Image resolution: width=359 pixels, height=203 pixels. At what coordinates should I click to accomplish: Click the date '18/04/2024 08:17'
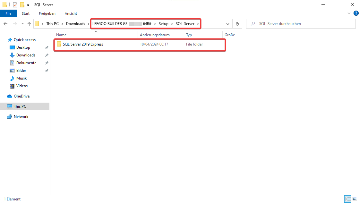pyautogui.click(x=154, y=44)
